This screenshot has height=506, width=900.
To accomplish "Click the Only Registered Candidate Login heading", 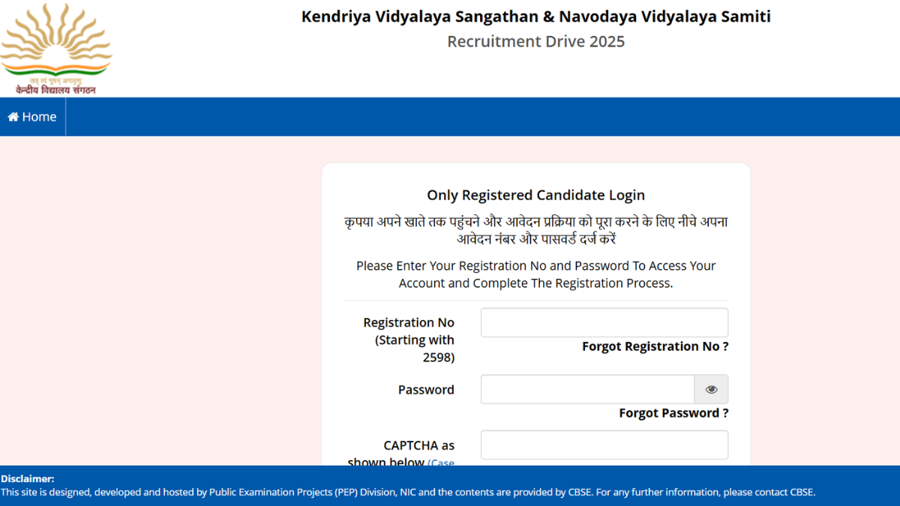I will pos(535,196).
